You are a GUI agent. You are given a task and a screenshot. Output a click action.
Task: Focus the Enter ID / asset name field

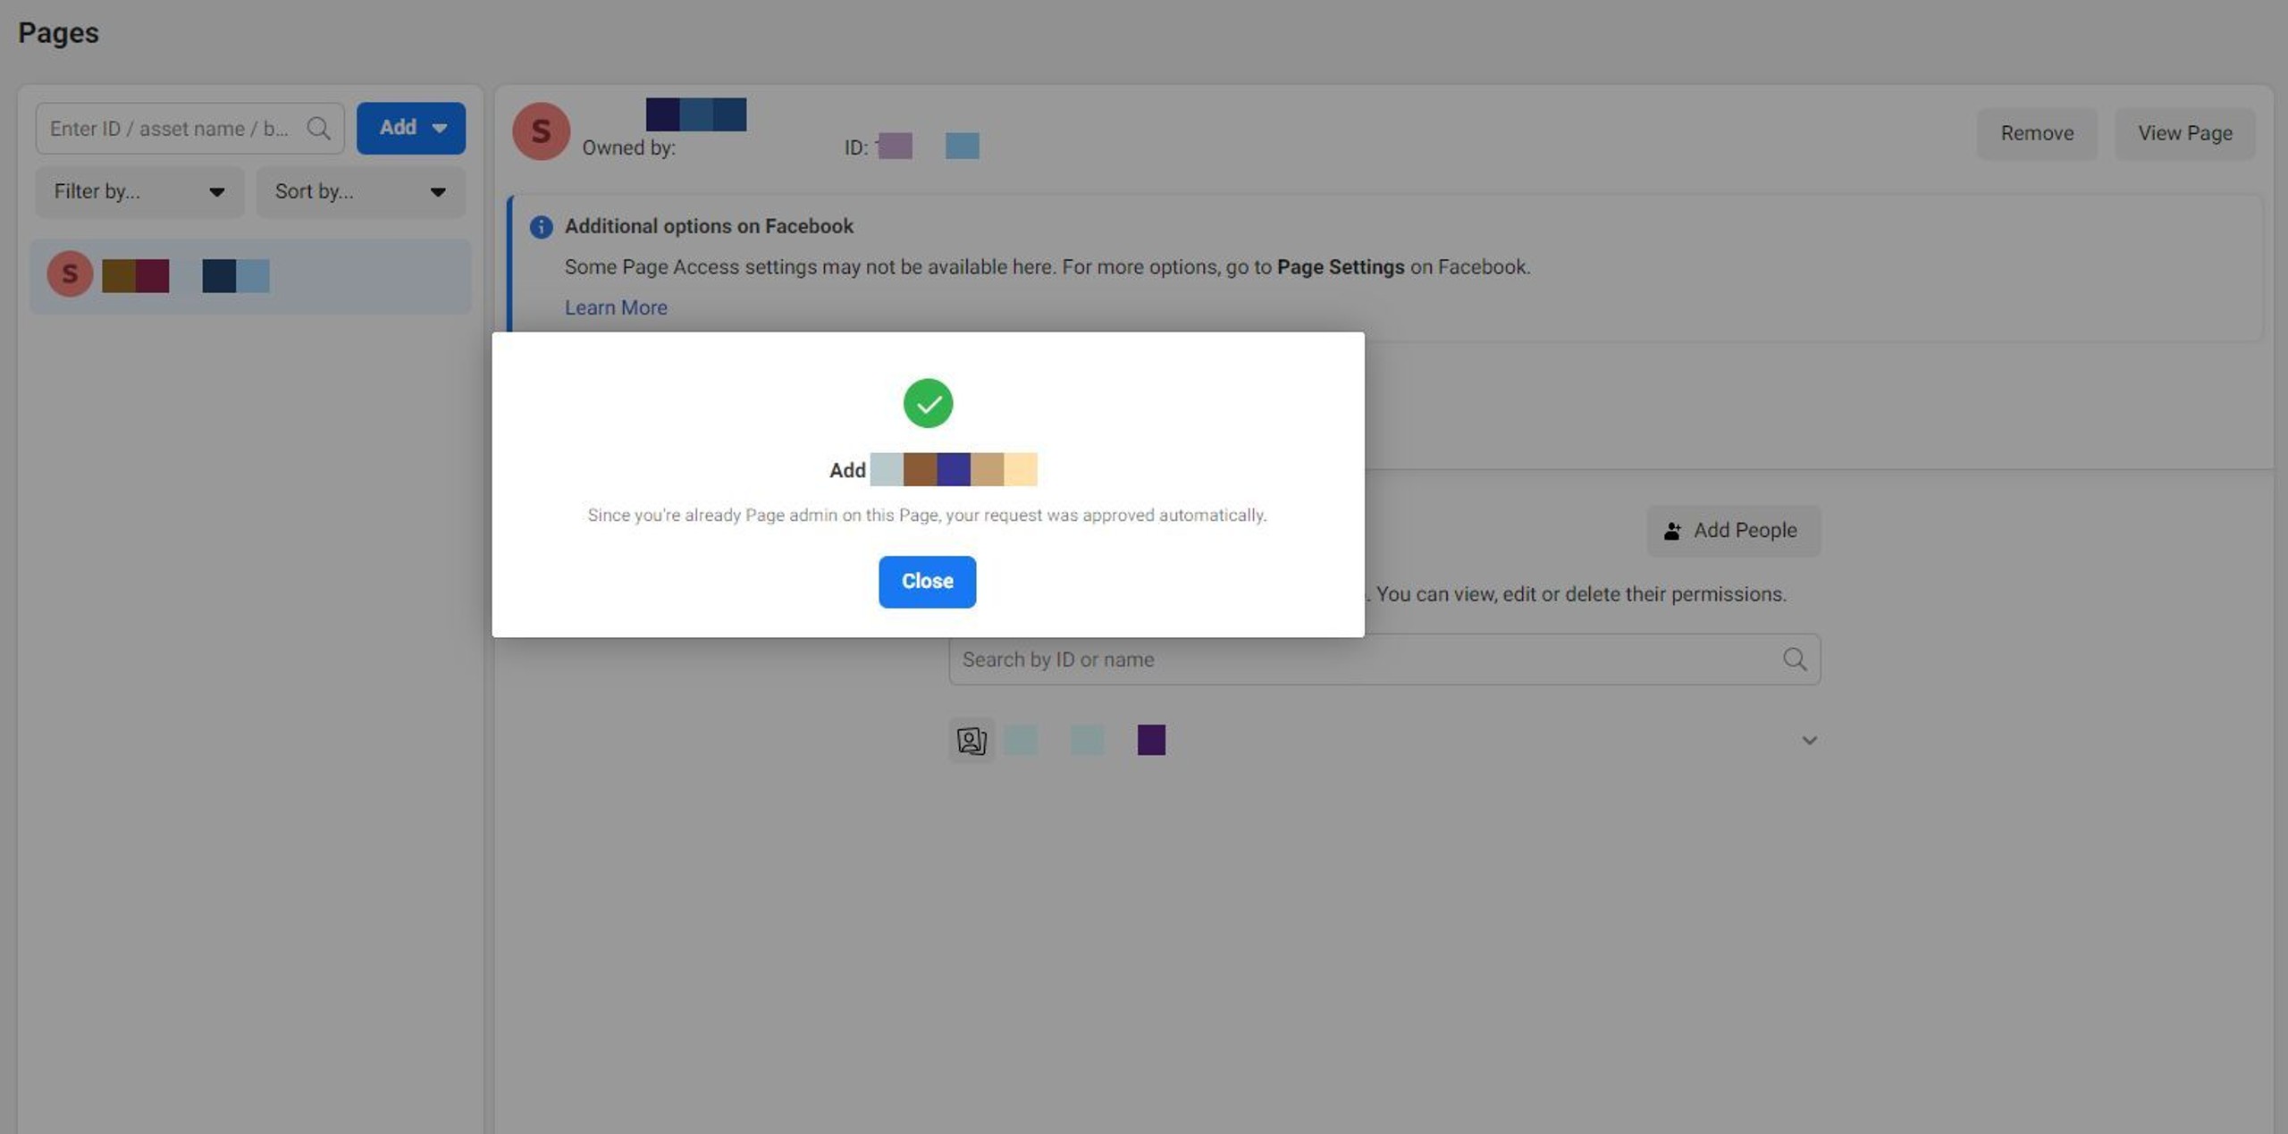click(170, 129)
